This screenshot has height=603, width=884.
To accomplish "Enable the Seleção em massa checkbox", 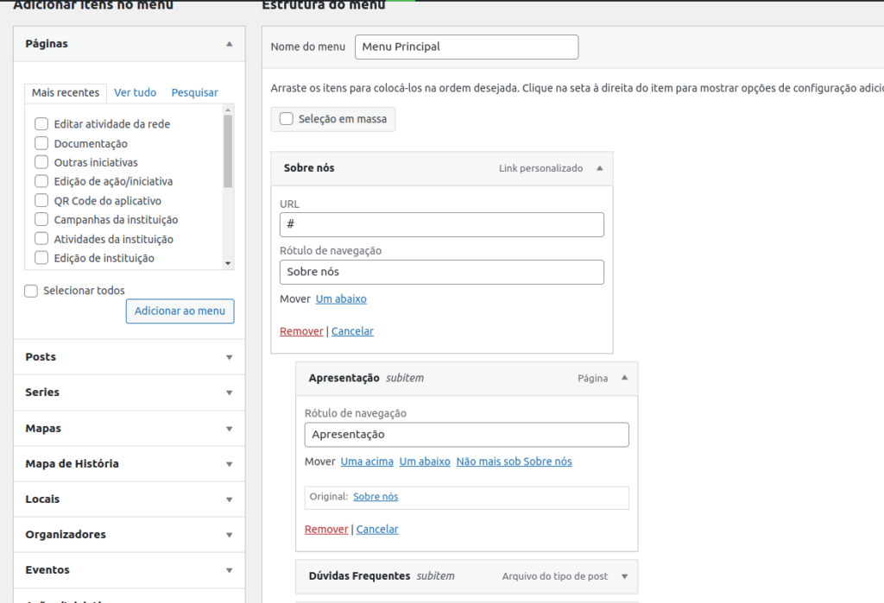I will (287, 119).
